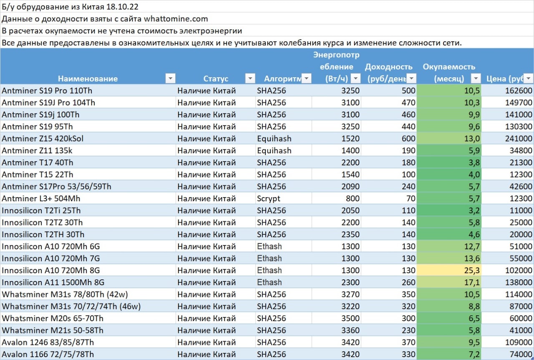Select Ethash in the Innosilicon A11 row
Image resolution: width=534 pixels, height=360 pixels.
(x=284, y=282)
